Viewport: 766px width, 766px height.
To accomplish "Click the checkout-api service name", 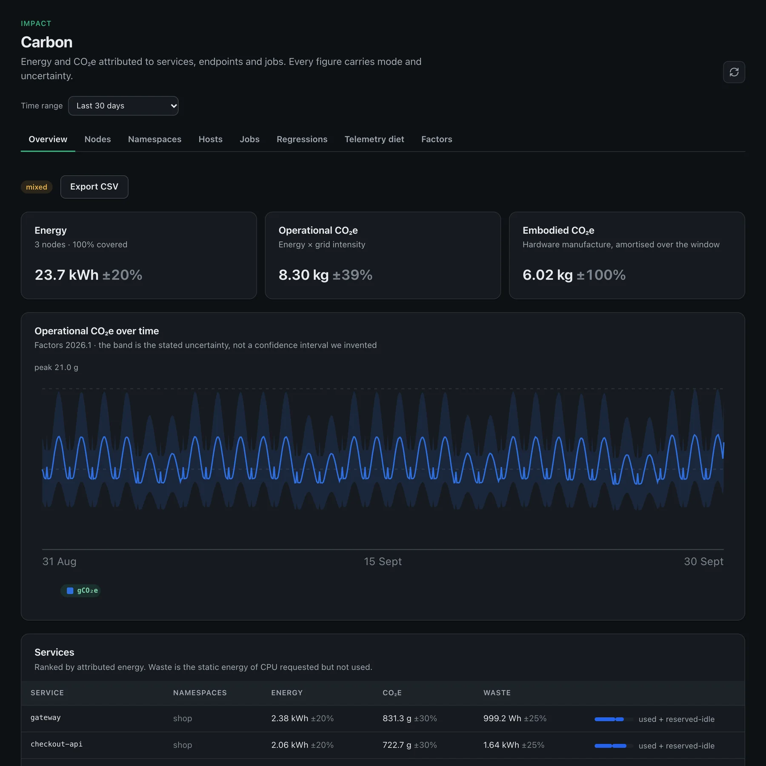I will tap(57, 744).
